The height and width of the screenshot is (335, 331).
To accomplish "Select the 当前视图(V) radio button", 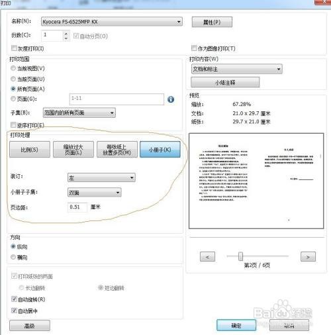I will (x=13, y=68).
